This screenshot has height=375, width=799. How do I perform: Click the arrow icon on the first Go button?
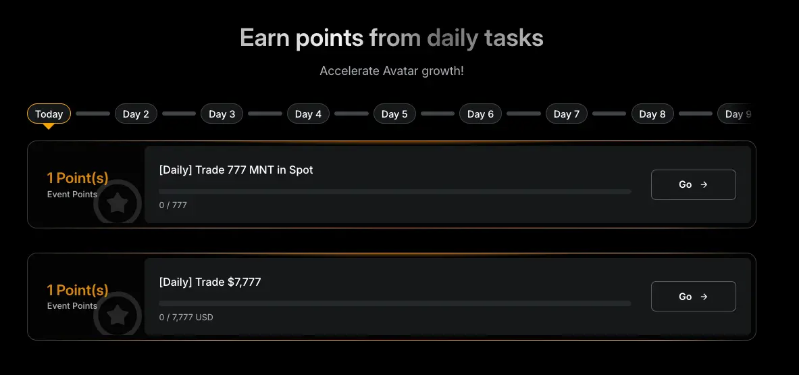pos(704,184)
